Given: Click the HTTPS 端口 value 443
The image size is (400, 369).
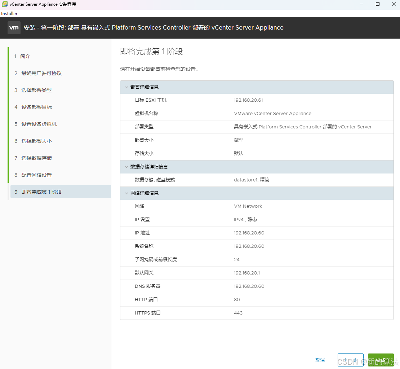Looking at the screenshot, I should pos(238,313).
